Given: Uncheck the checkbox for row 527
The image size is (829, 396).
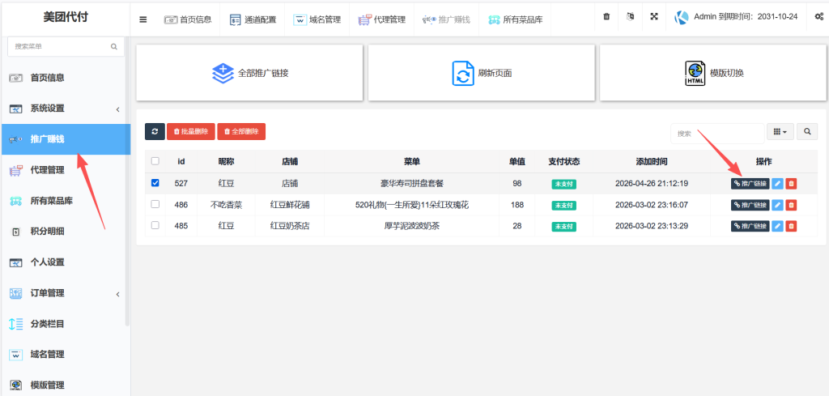Looking at the screenshot, I should click(x=155, y=183).
